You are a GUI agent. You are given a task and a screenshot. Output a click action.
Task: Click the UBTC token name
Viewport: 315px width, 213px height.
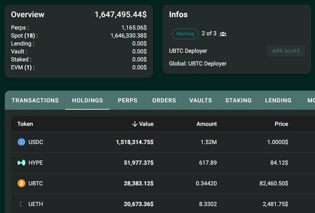[x=36, y=183]
